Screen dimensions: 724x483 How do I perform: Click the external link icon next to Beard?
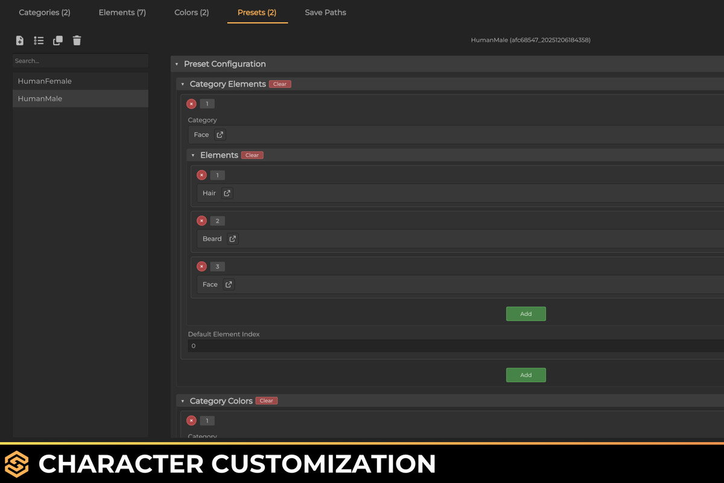click(232, 238)
